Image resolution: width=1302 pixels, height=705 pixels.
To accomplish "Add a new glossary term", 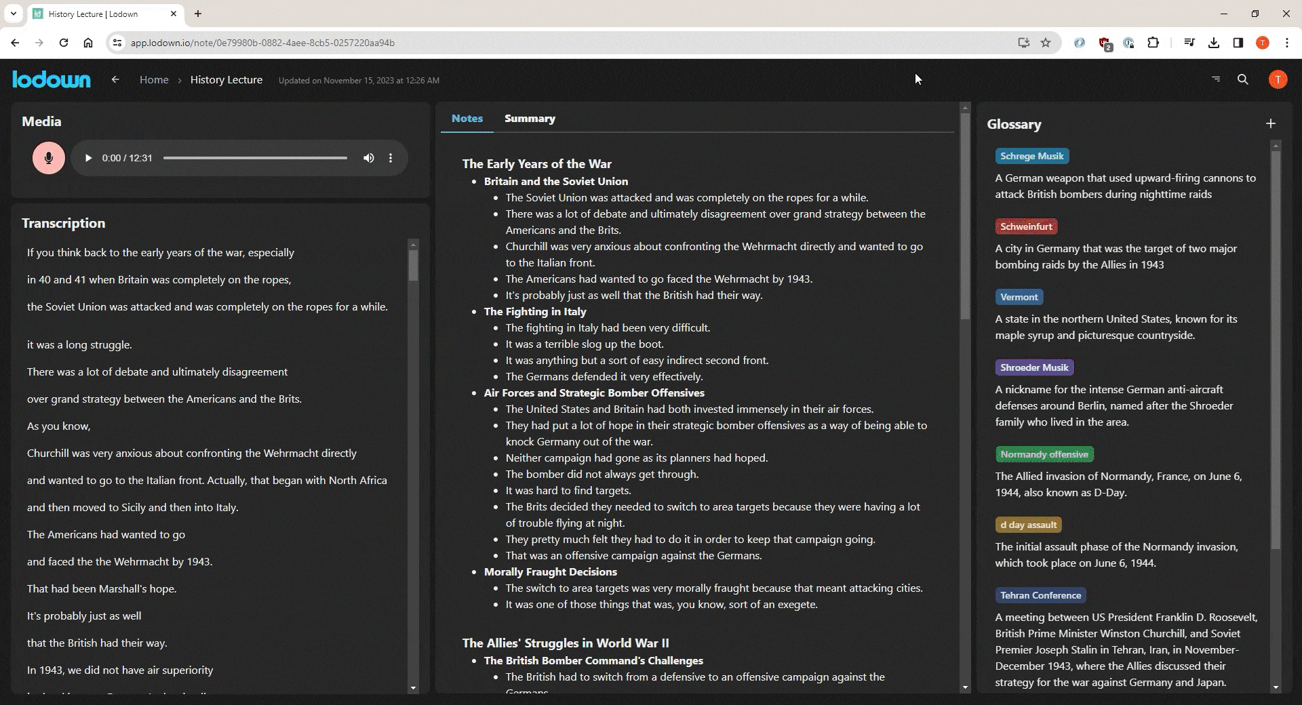I will [x=1270, y=123].
